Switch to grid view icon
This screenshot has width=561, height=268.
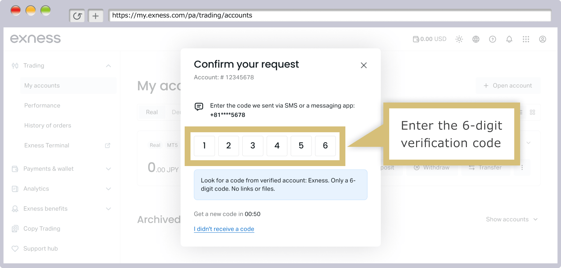point(532,112)
